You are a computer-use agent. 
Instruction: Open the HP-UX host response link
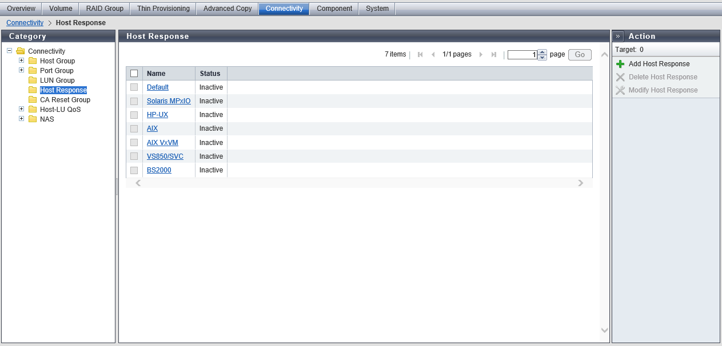157,115
